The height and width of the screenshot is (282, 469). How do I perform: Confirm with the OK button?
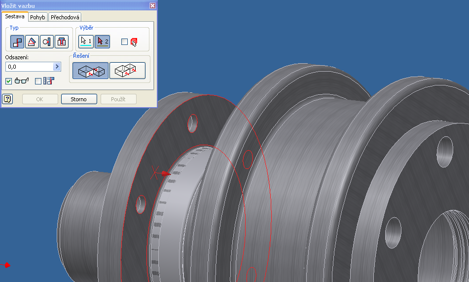click(x=40, y=99)
